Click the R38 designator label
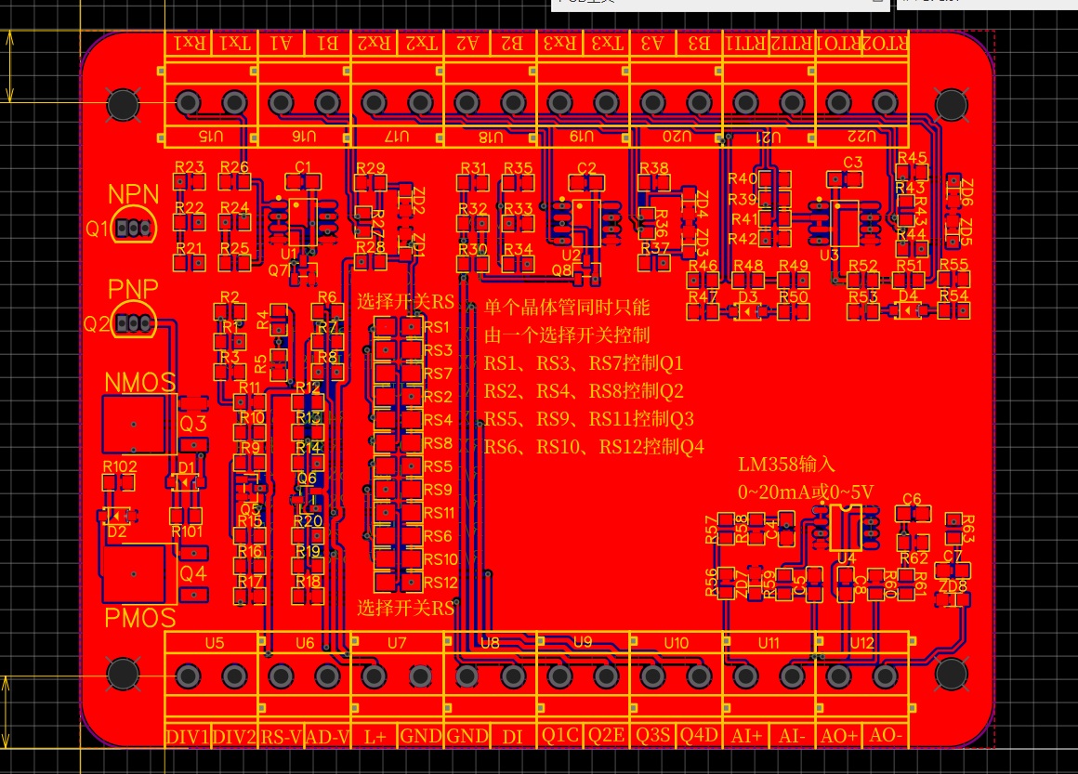Image resolution: width=1078 pixels, height=774 pixels. pyautogui.click(x=654, y=168)
